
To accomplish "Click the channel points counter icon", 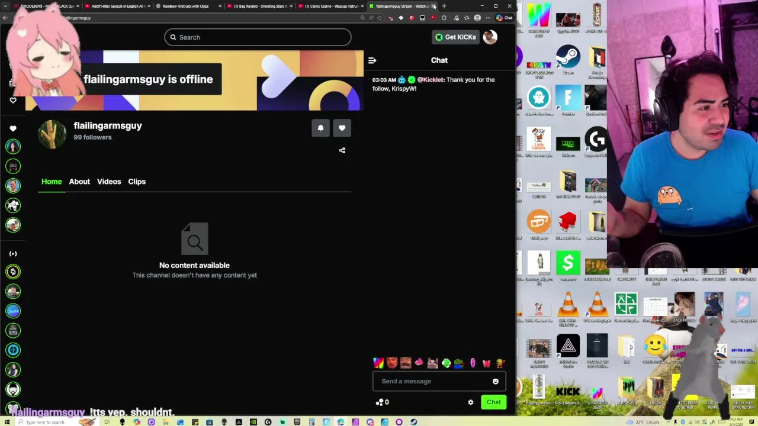I will pyautogui.click(x=380, y=402).
